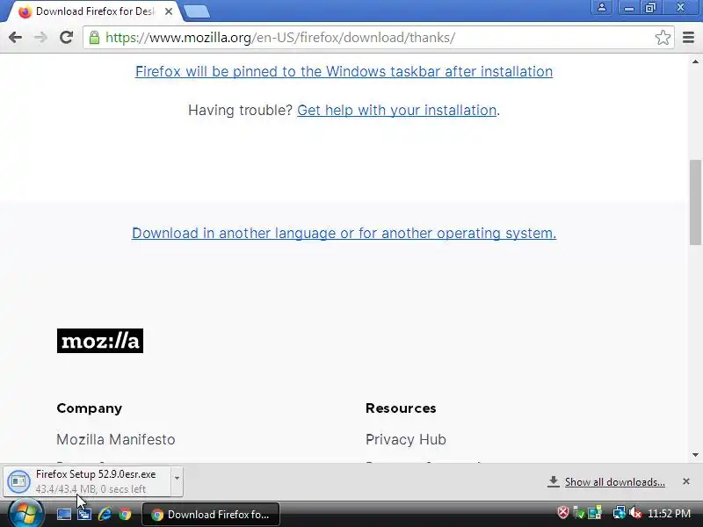This screenshot has width=703, height=527.
Task: Bookmark this page with the star icon
Action: pos(663,38)
